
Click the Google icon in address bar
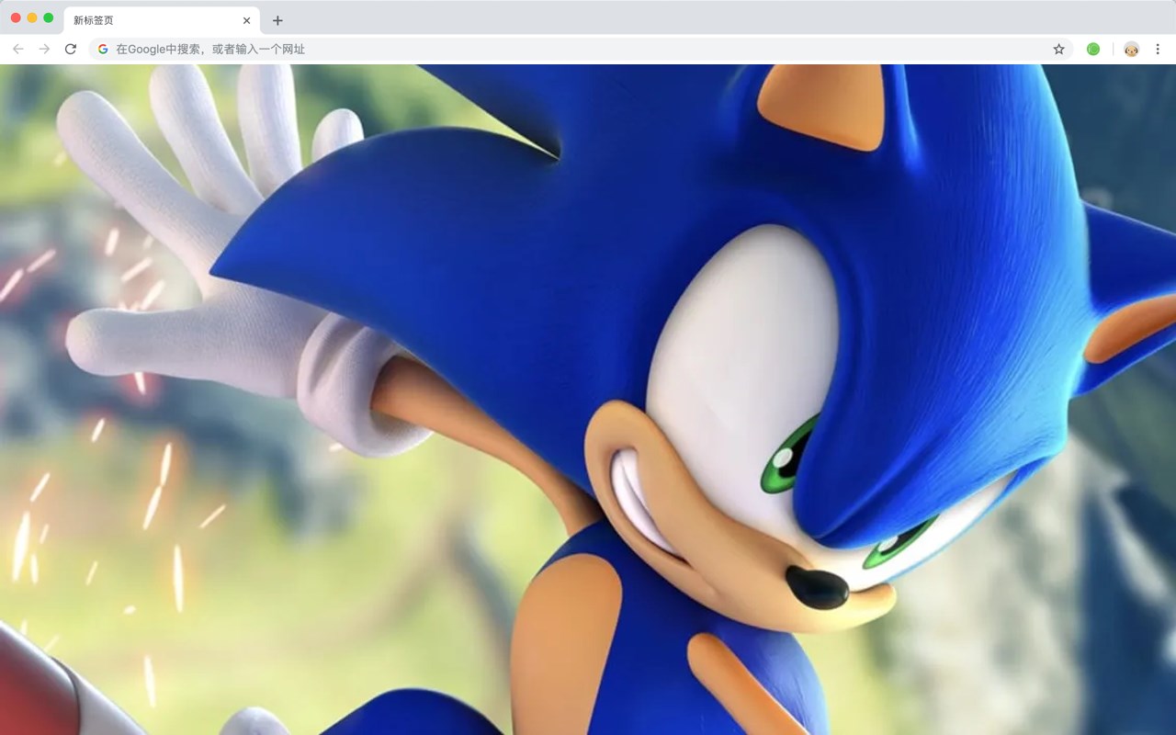(x=103, y=49)
